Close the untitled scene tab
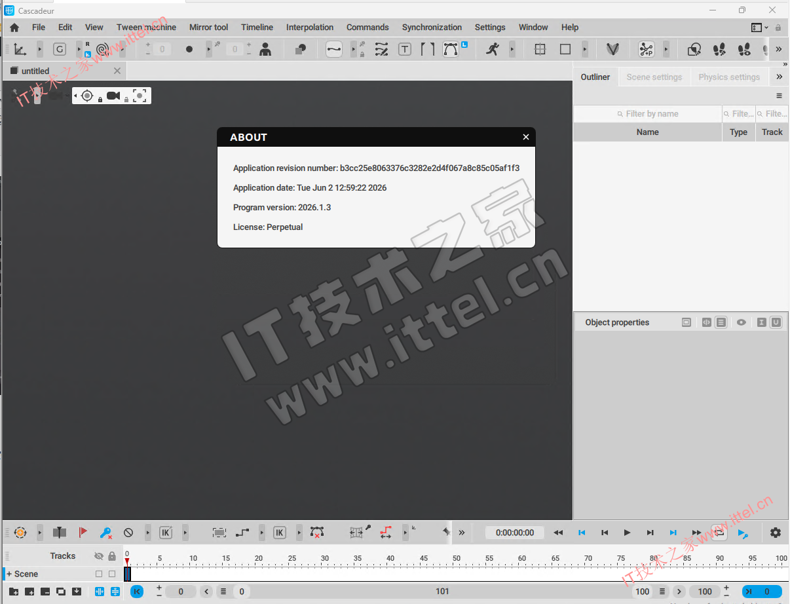790x604 pixels. 117,71
